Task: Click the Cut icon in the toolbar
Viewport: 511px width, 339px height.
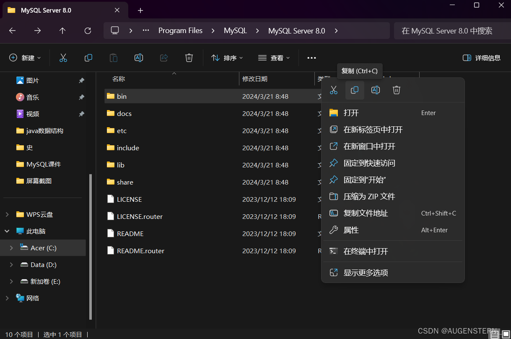Action: click(x=63, y=58)
